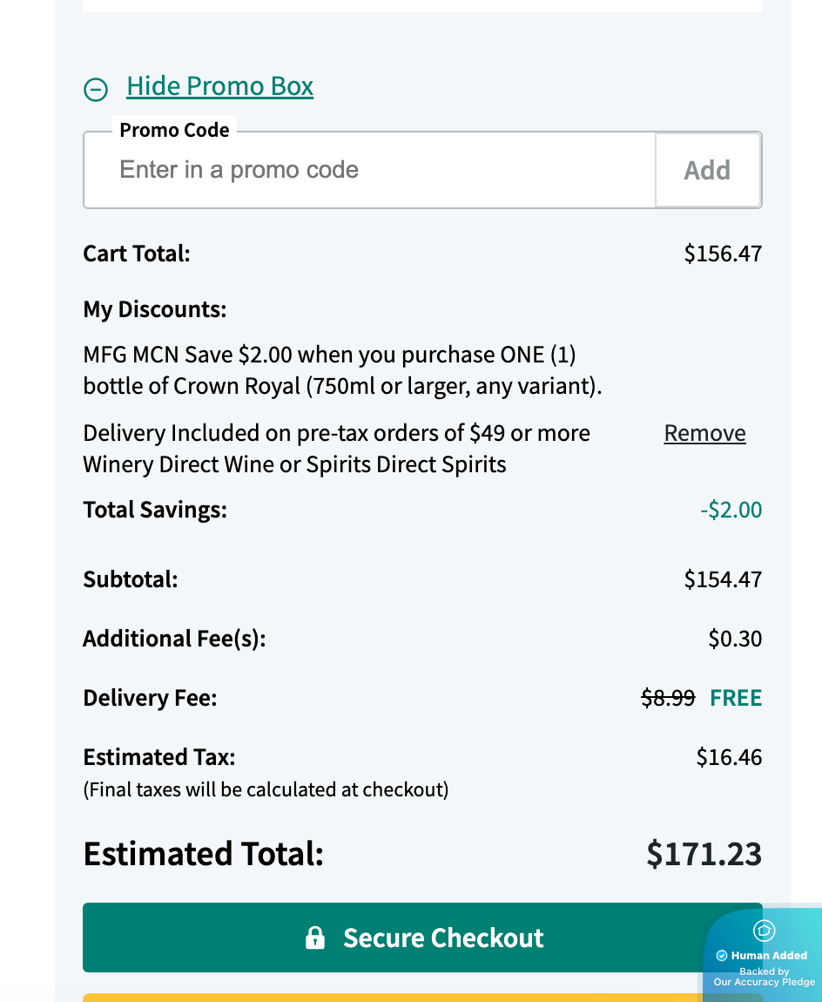The image size is (822, 1002).
Task: Select the Estimated Total amount $171.23
Action: 704,854
